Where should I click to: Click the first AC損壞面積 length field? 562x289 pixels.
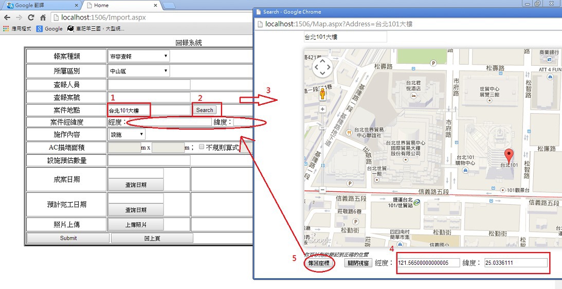coord(124,148)
